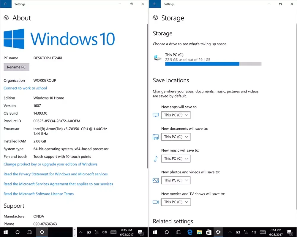Select PC name DESKTOP-LIT24KI text
The height and width of the screenshot is (237, 297).
click(48, 58)
